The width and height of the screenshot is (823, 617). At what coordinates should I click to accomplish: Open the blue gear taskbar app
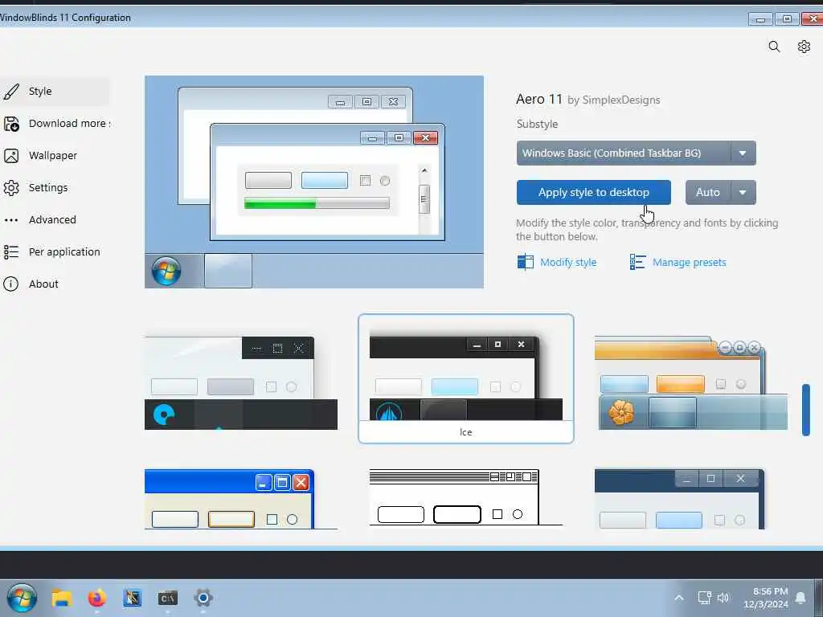(x=203, y=598)
